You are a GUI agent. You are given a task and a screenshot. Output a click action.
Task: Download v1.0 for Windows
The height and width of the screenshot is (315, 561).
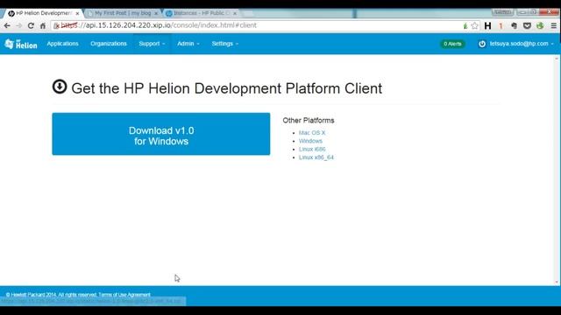coord(161,134)
